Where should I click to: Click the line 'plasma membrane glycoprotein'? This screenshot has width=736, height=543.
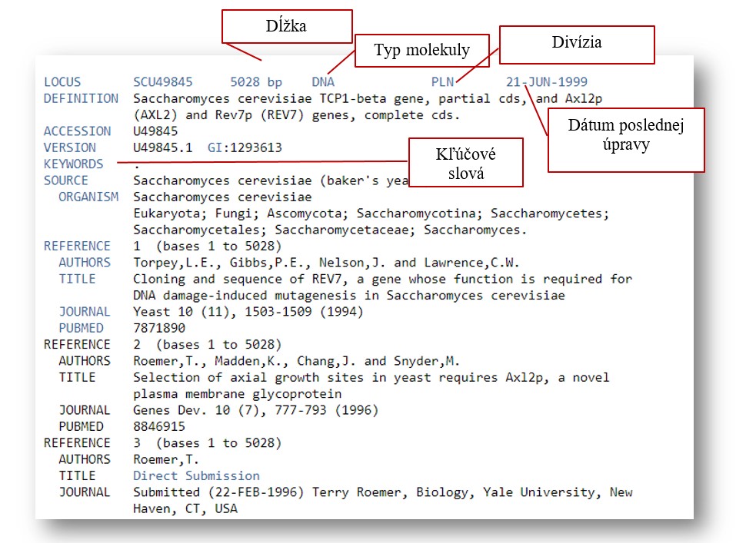click(238, 394)
